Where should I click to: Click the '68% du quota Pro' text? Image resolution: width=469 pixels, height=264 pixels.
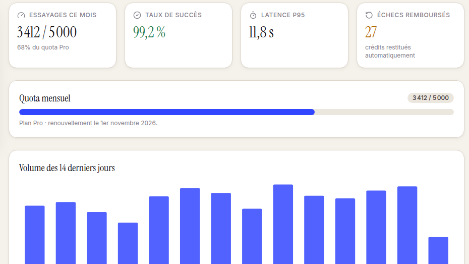pyautogui.click(x=43, y=47)
